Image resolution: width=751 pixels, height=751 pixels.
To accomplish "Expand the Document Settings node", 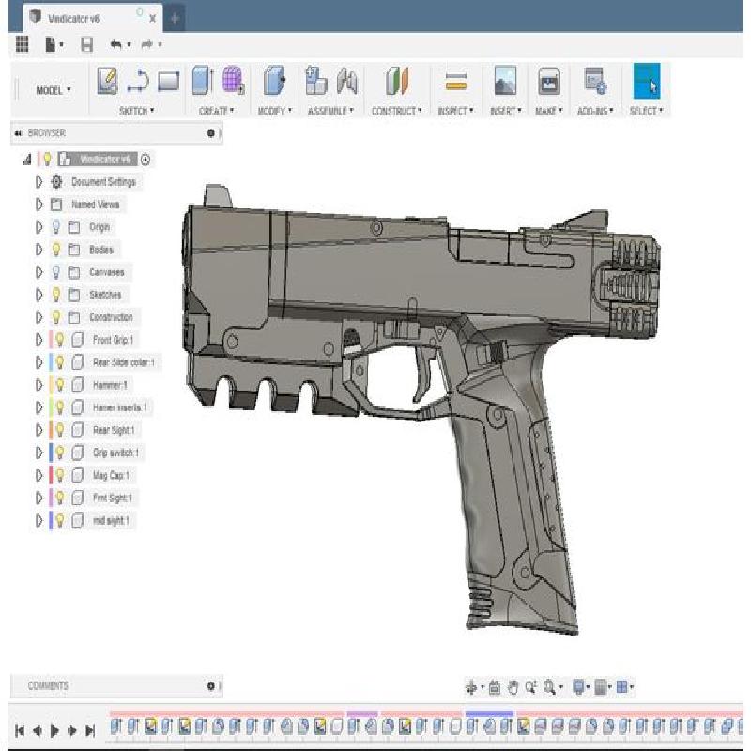I will pyautogui.click(x=39, y=182).
